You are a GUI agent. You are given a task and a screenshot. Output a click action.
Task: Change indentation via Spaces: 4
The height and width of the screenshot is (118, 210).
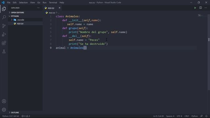click(170, 116)
